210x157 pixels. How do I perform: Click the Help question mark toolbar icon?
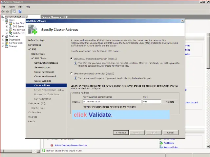point(20,12)
